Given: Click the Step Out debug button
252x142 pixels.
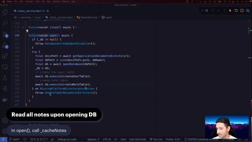Looking at the screenshot, I should coord(224,11).
